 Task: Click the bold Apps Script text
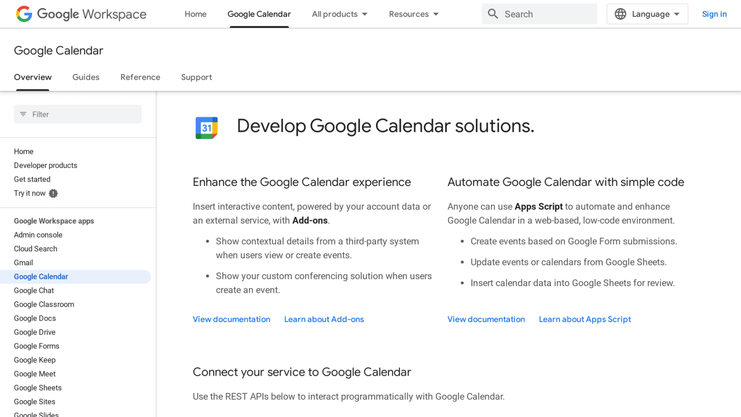point(538,206)
